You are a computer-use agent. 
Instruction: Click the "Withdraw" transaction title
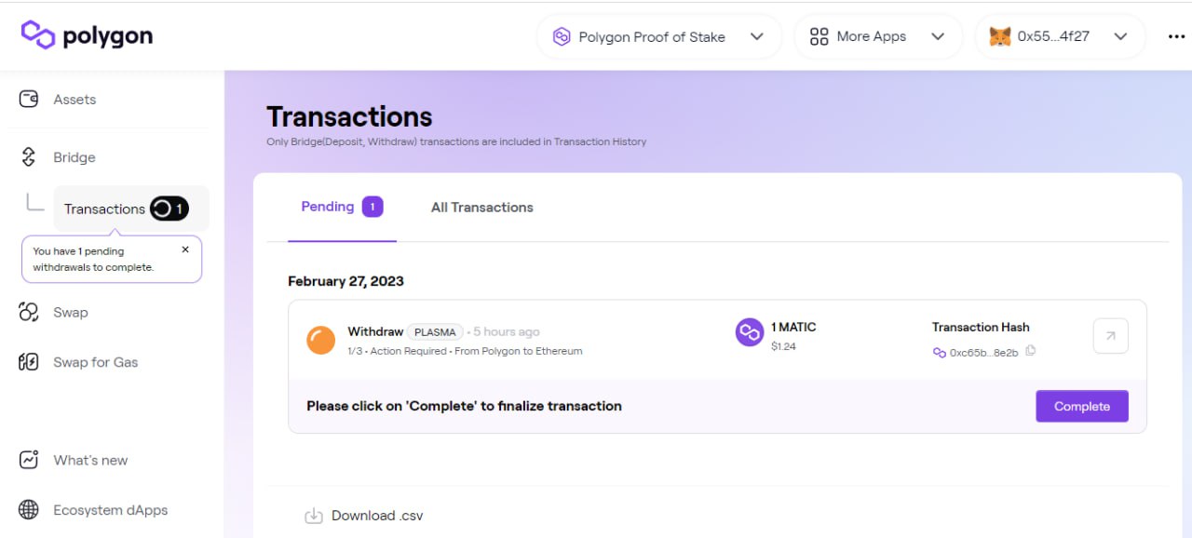(375, 331)
